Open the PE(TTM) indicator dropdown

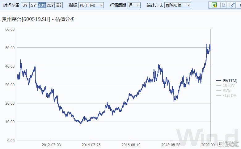[x=91, y=5]
